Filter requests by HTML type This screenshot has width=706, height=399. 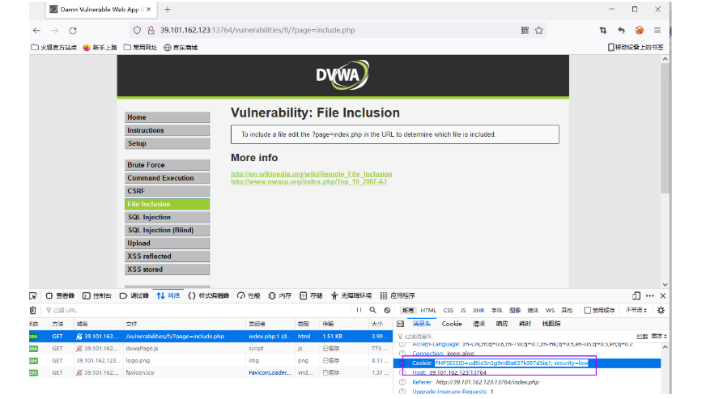click(x=428, y=310)
